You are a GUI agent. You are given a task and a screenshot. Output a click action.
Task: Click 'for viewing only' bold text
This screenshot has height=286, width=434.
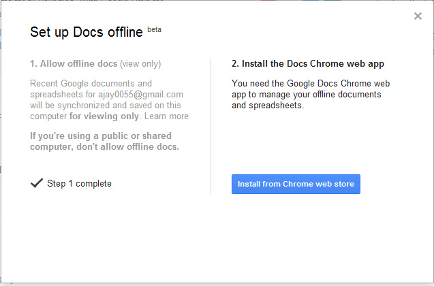pyautogui.click(x=104, y=116)
